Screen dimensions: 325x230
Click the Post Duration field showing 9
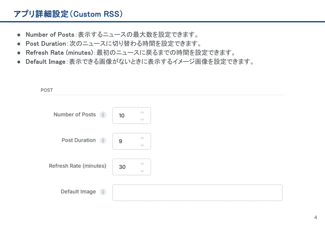[x=132, y=141]
